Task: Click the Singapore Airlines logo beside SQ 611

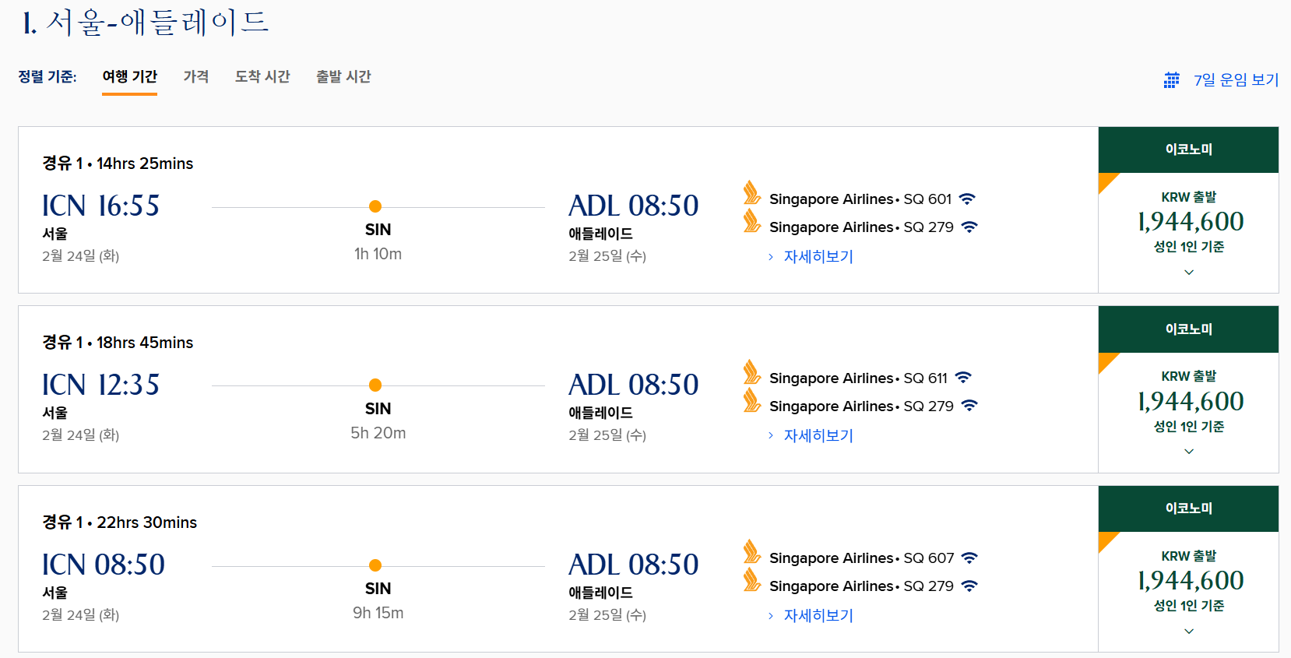Action: (x=751, y=372)
